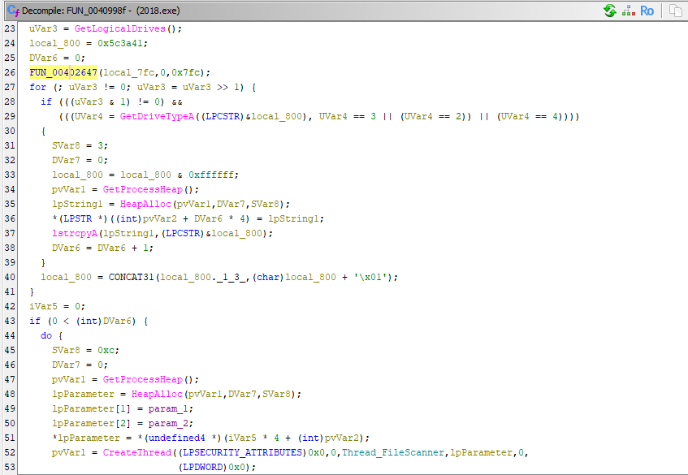This screenshot has width=688, height=475.
Task: Toggle the read-only Ro icon
Action: [x=647, y=11]
